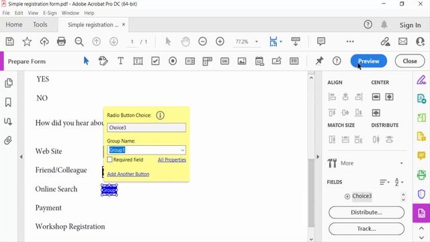Collapse the left navigation pane
This screenshot has height=242, width=430.
[x=21, y=157]
